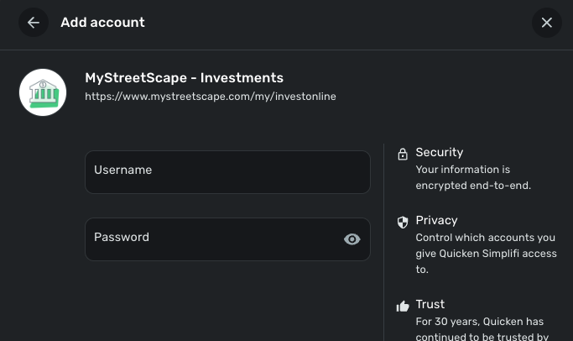Click the Privacy heading text
Viewport: 573px width, 341px height.
point(436,220)
